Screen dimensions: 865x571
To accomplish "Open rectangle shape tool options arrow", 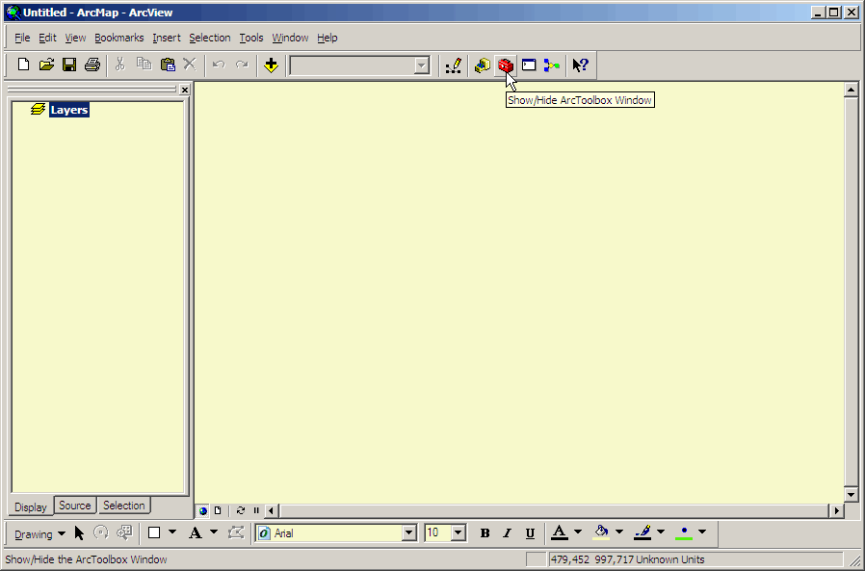I will coord(172,532).
